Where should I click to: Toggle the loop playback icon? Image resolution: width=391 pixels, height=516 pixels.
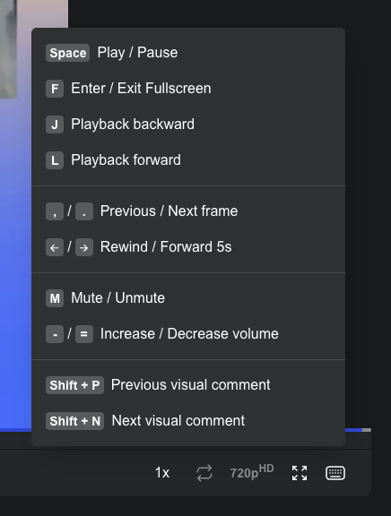[204, 473]
